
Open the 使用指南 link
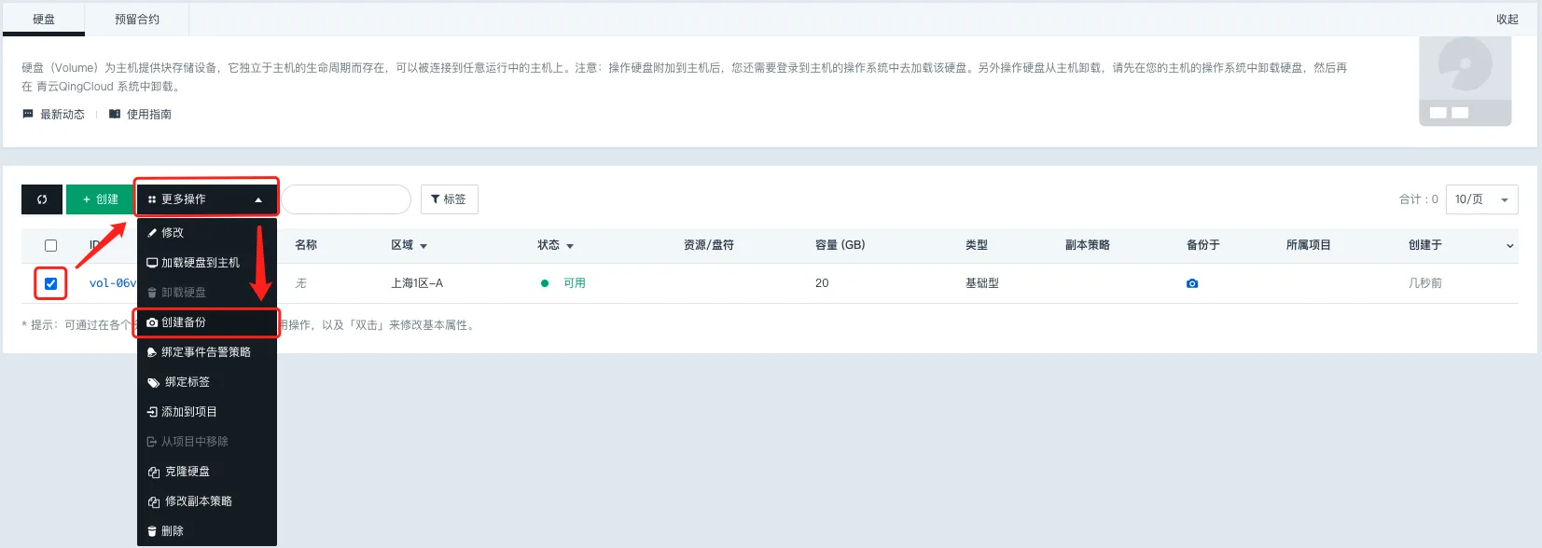pyautogui.click(x=149, y=115)
